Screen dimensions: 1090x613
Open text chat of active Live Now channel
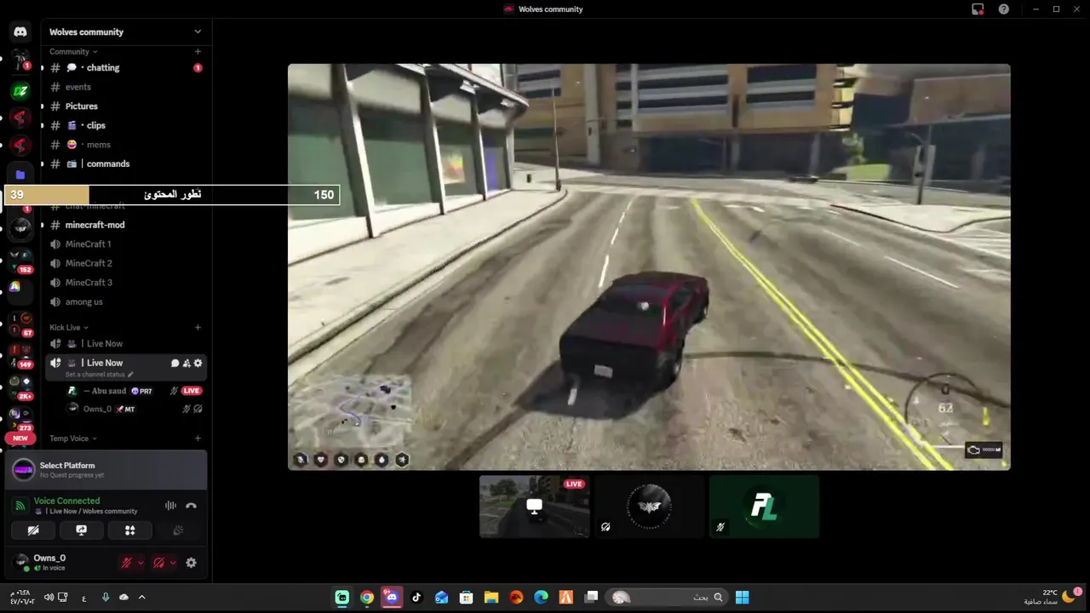pos(175,364)
